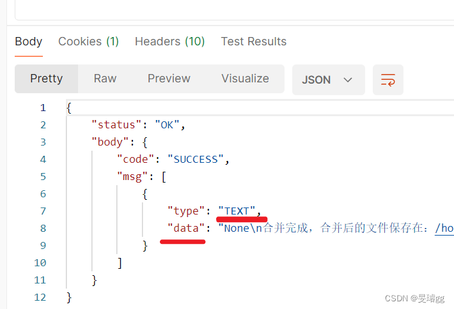The height and width of the screenshot is (309, 454).
Task: Click the "data" key
Action: [186, 229]
